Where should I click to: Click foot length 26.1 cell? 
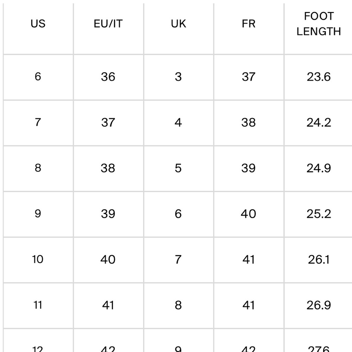[x=318, y=260]
